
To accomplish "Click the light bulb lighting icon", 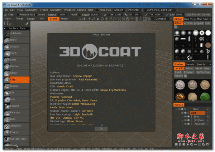I will [x=89, y=19].
